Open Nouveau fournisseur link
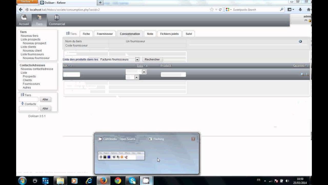Image resolution: width=328 pixels, height=185 pixels. click(36, 58)
